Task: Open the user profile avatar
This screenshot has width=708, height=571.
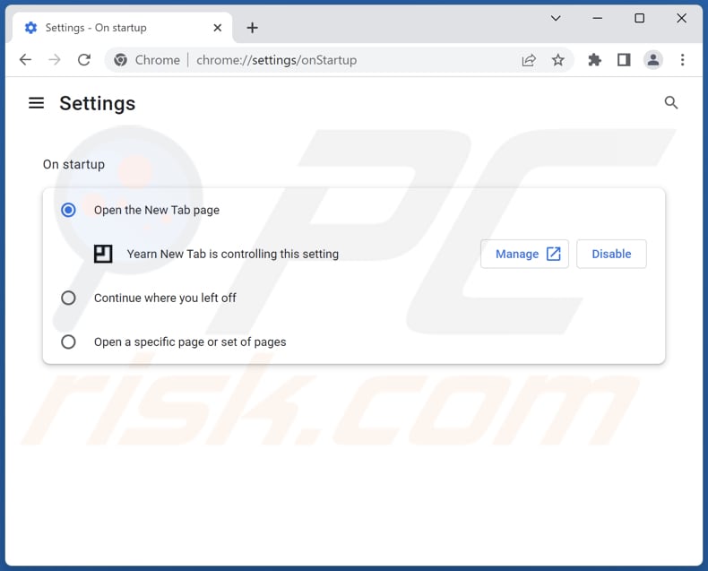Action: (653, 60)
